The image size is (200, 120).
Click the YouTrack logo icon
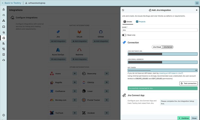pos(52,113)
